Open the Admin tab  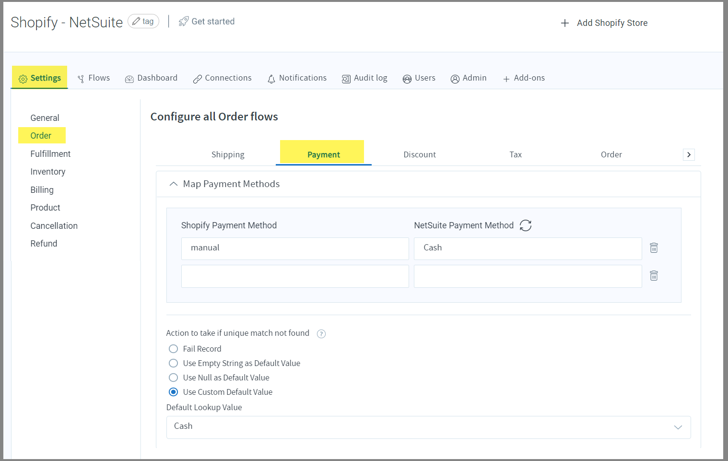click(469, 78)
